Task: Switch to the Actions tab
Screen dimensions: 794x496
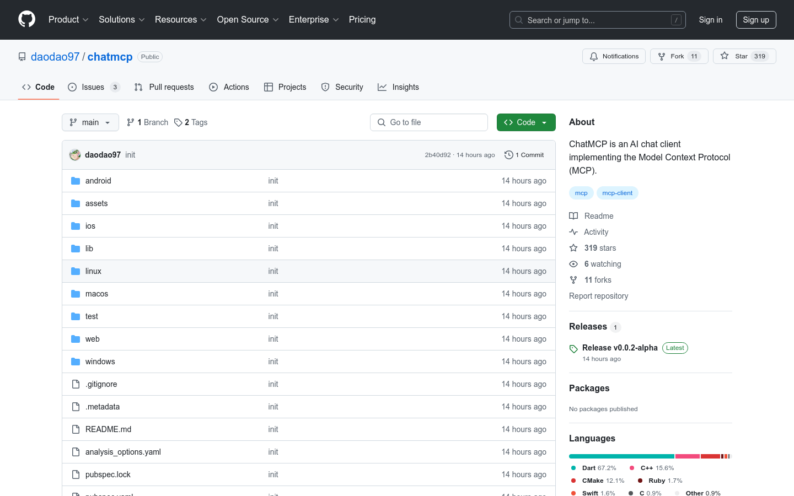Action: click(x=229, y=87)
